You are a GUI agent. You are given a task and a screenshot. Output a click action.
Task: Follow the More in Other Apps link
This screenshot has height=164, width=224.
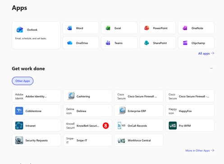point(200,150)
